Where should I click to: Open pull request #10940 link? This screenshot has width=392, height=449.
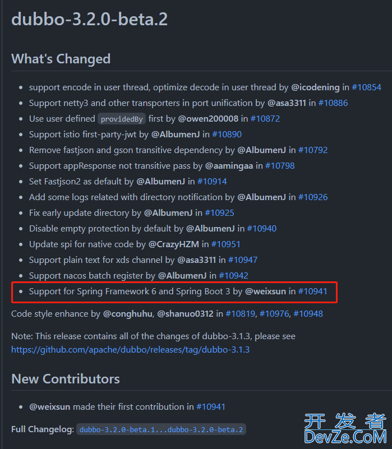(262, 229)
